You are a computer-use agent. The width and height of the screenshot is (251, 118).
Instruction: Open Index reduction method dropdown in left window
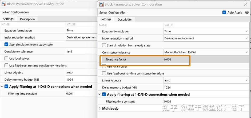(81, 37)
